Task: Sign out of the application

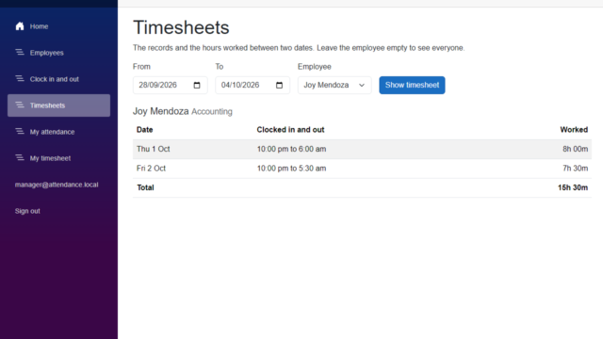Action: pos(27,211)
